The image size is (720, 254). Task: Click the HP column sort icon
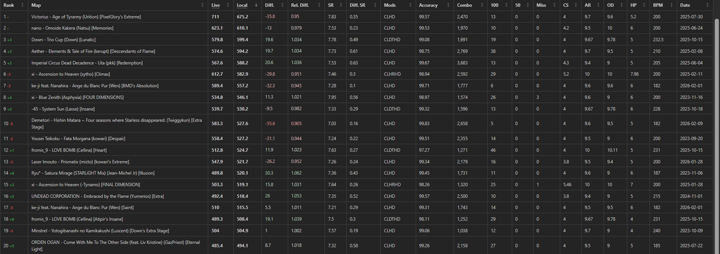[x=643, y=6]
